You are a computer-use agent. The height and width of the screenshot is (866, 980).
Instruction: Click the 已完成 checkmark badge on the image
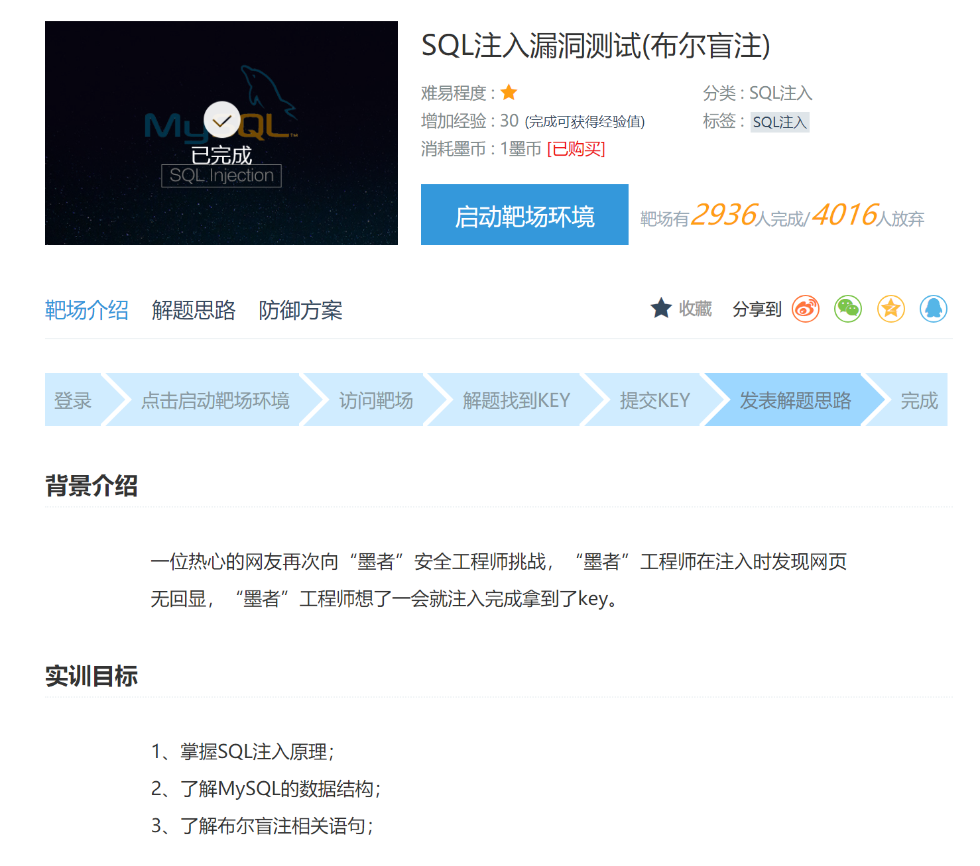(x=221, y=120)
